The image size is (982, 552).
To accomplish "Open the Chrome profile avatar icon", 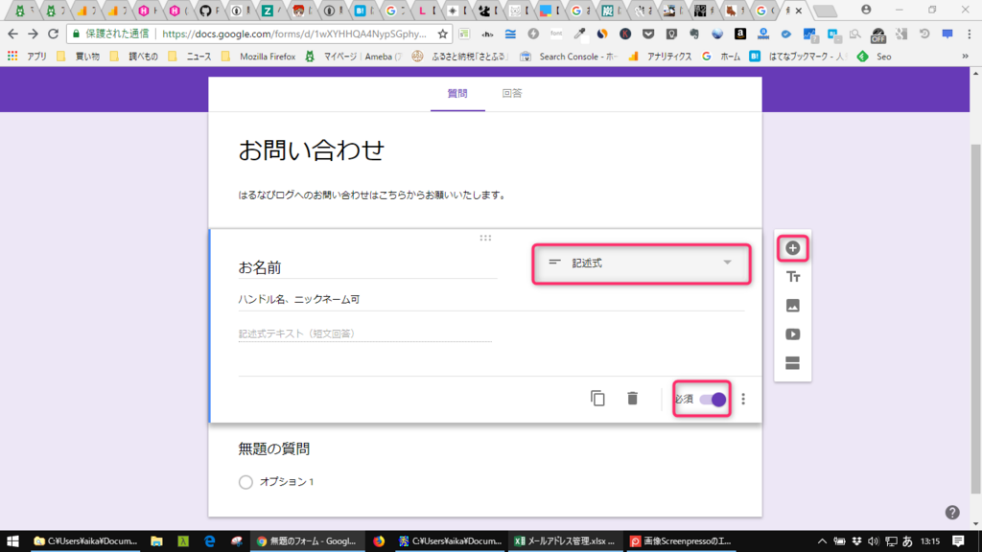I will point(866,10).
